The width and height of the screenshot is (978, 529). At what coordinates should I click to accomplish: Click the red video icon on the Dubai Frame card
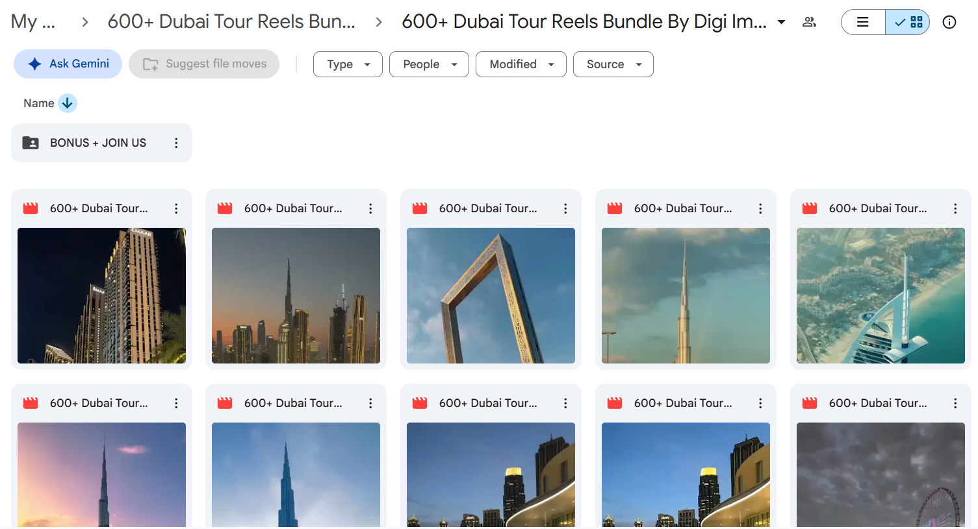[x=420, y=208]
